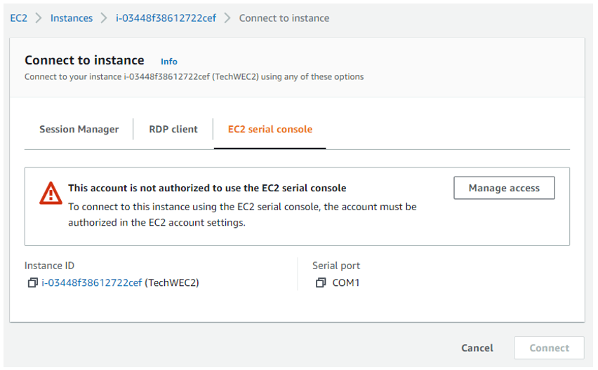
Task: Open instance i-03448f38612722cef from the breadcrumb
Action: (166, 18)
